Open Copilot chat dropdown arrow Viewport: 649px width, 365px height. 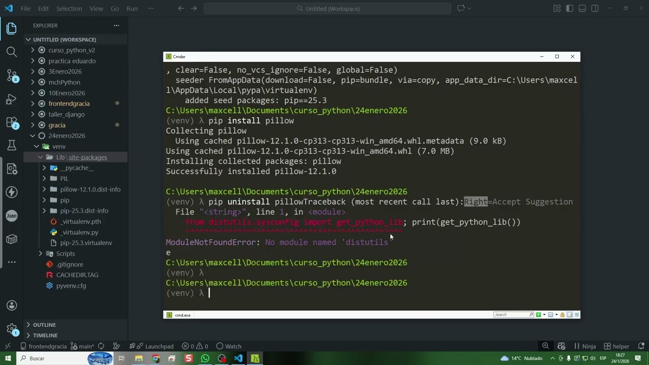(469, 9)
